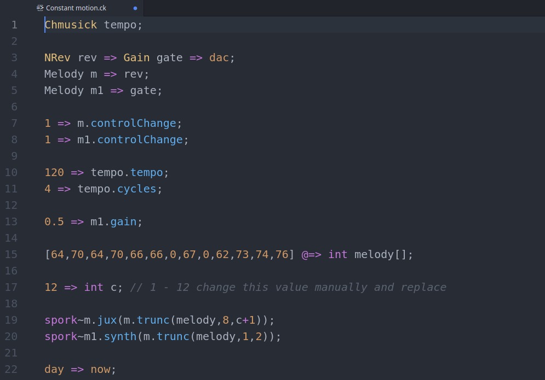This screenshot has height=380, width=545.
Task: Click line number 15 in the gutter
Action: point(11,255)
